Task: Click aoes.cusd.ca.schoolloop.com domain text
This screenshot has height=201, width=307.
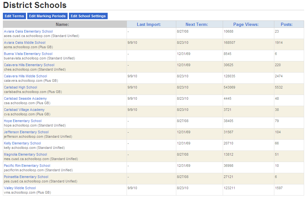Action: click(x=27, y=36)
